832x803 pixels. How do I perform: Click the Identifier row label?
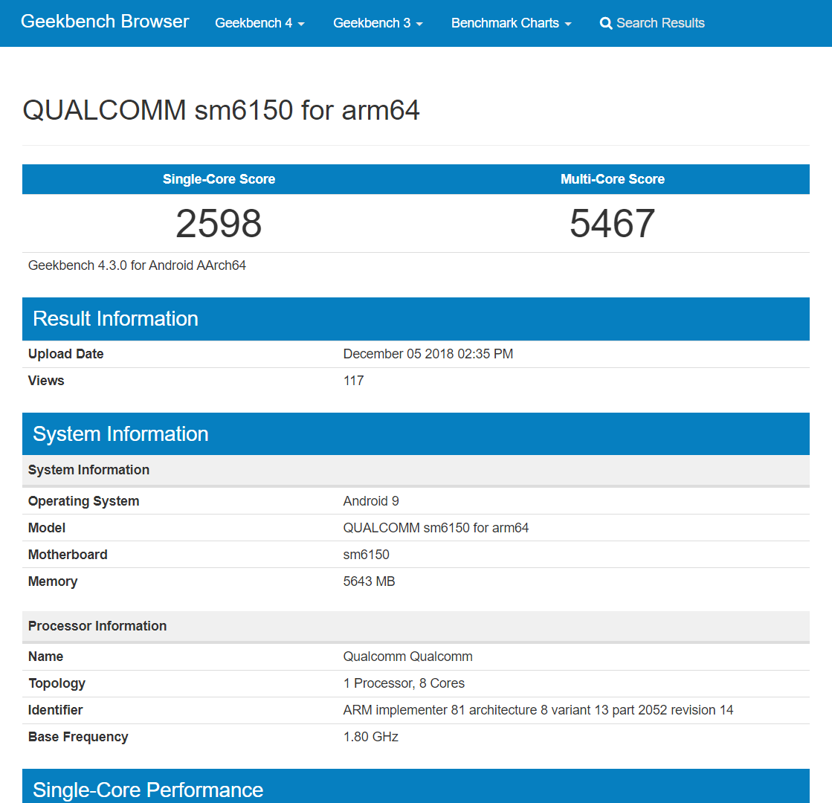tap(55, 710)
